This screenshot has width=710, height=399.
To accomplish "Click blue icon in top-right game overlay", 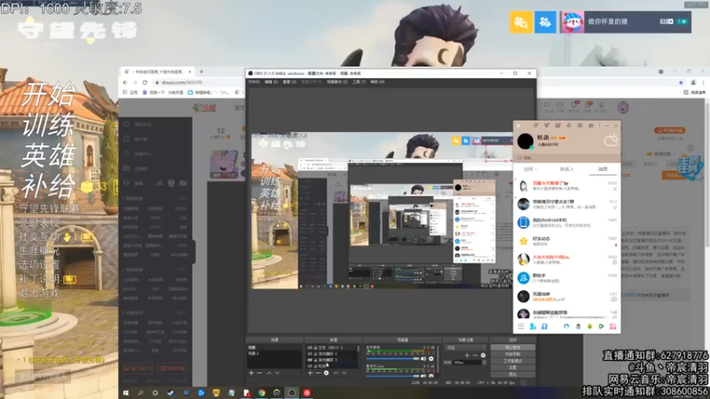I will coord(545,21).
